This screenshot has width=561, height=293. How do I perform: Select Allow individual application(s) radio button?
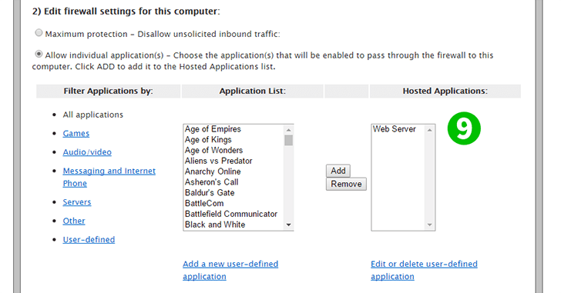point(39,55)
